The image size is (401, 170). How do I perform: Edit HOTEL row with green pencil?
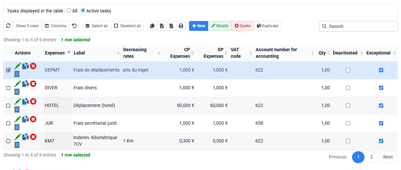18,101
